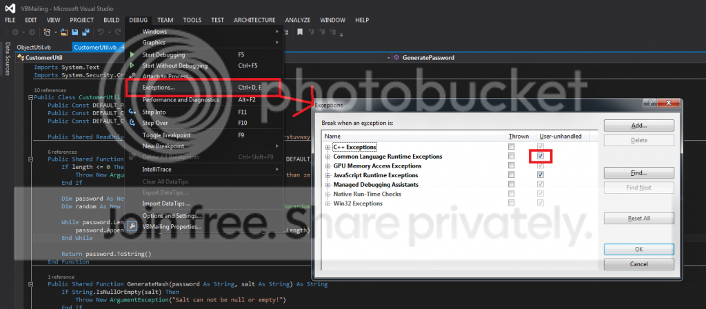Image resolution: width=706 pixels, height=309 pixels.
Task: Click the "10 references" code lens link
Action: [50, 90]
